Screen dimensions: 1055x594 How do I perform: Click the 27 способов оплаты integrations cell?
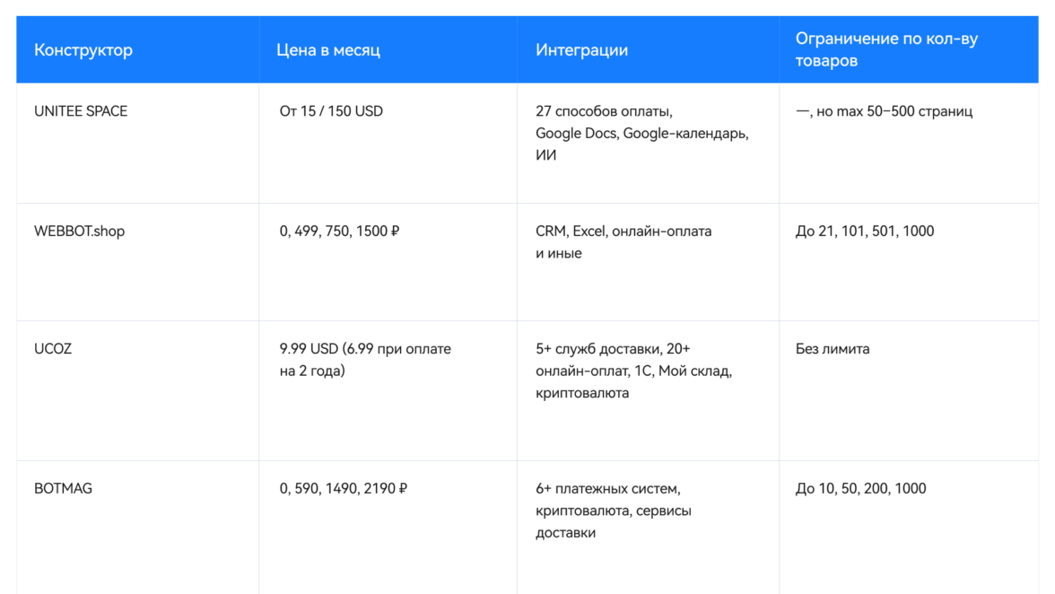point(641,133)
